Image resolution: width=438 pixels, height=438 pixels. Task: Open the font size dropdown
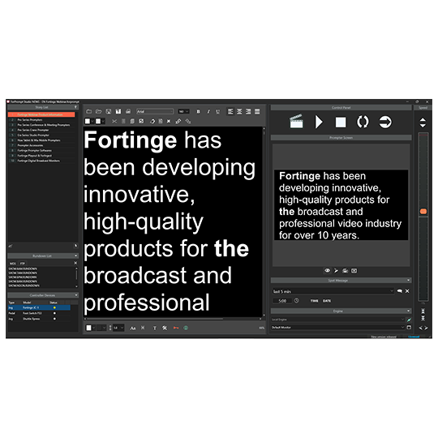point(183,111)
